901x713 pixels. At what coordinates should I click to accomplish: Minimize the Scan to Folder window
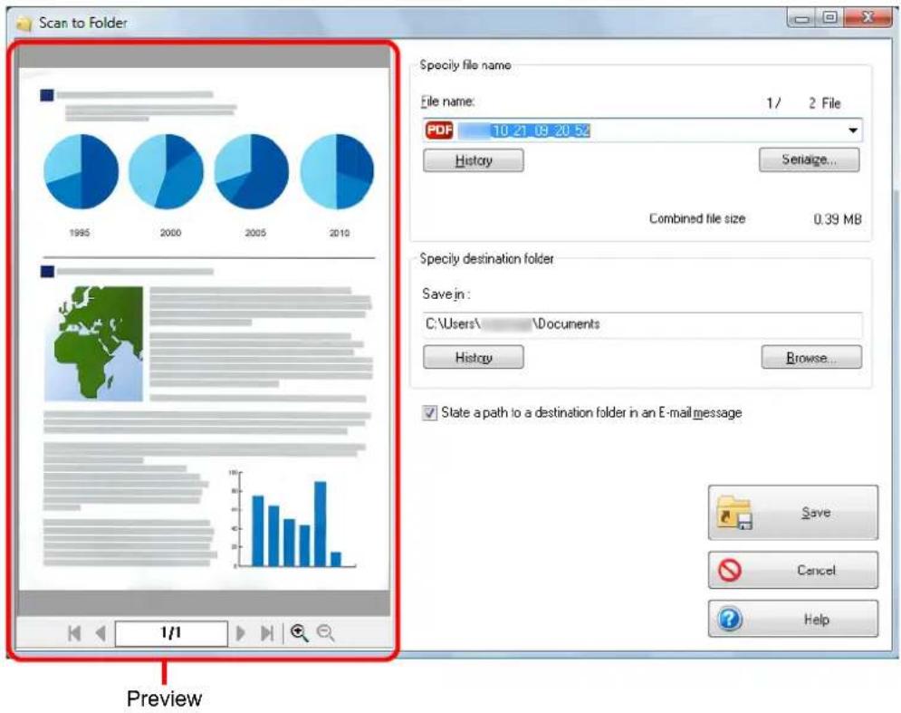point(802,18)
